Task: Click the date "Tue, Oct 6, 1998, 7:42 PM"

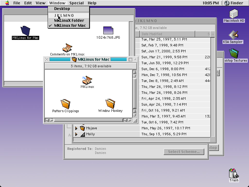Action: click(162, 122)
